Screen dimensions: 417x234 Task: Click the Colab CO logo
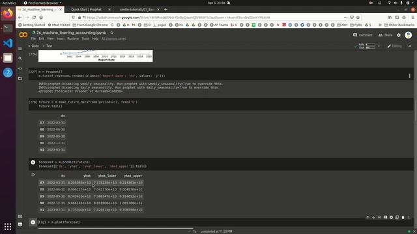pyautogui.click(x=23, y=35)
